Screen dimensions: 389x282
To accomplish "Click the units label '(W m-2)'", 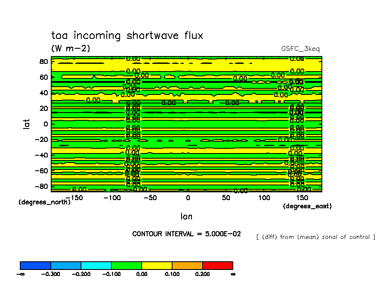I will 71,48.
